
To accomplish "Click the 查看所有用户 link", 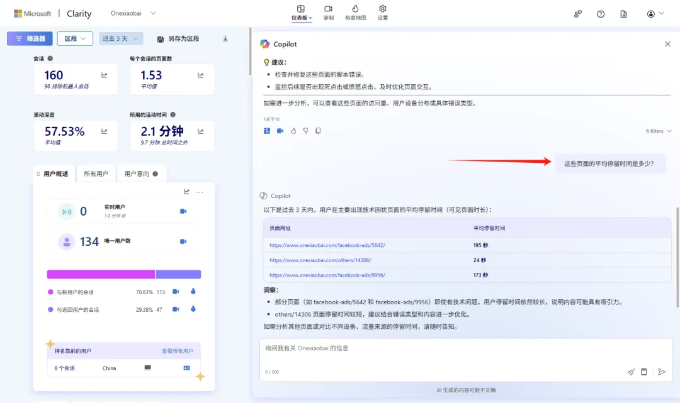I will pos(178,351).
